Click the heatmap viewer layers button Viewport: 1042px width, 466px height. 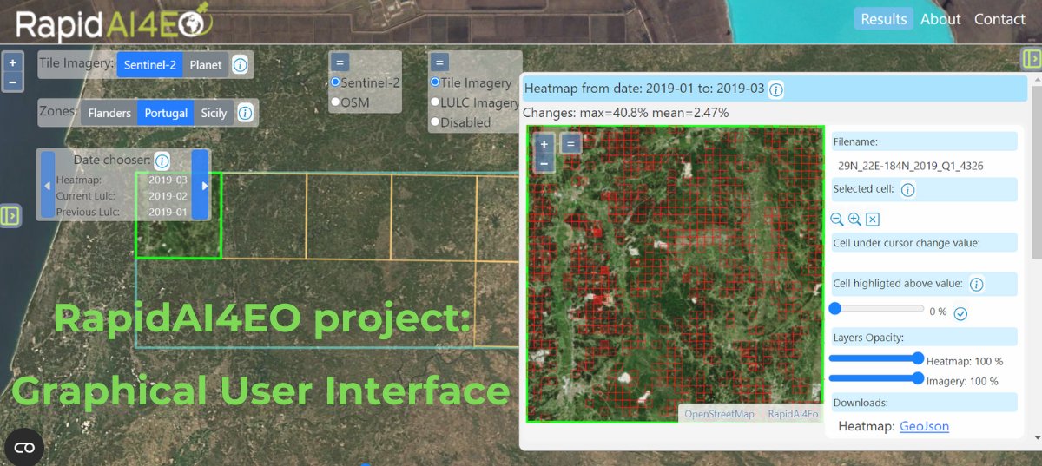point(570,143)
